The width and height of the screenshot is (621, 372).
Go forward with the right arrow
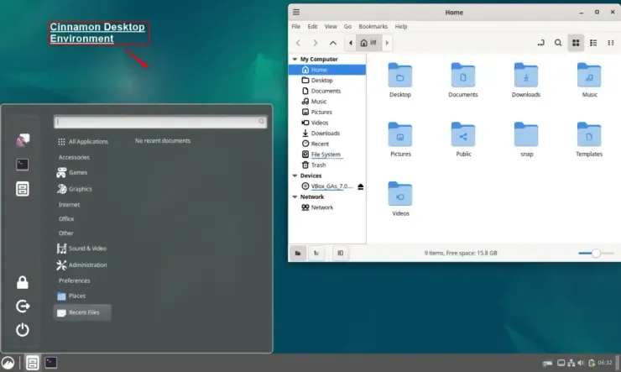[x=316, y=43]
